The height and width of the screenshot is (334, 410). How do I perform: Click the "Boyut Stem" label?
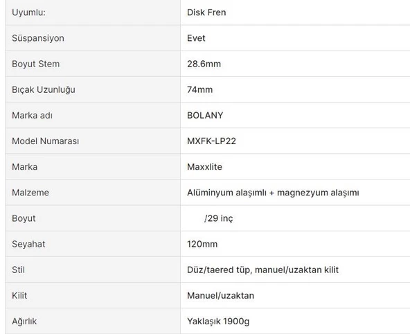click(x=35, y=64)
